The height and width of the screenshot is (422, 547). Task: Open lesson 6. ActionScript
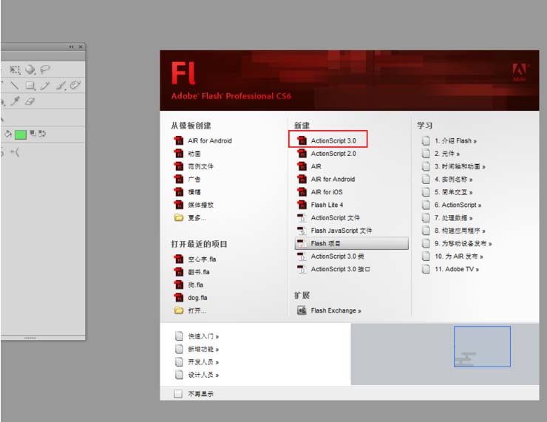click(x=452, y=205)
